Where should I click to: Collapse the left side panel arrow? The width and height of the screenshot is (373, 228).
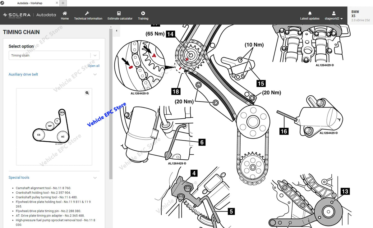116,31
